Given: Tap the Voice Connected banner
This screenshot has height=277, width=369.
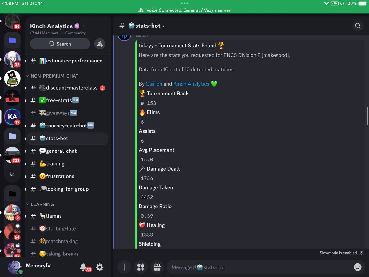Looking at the screenshot, I should click(184, 10).
